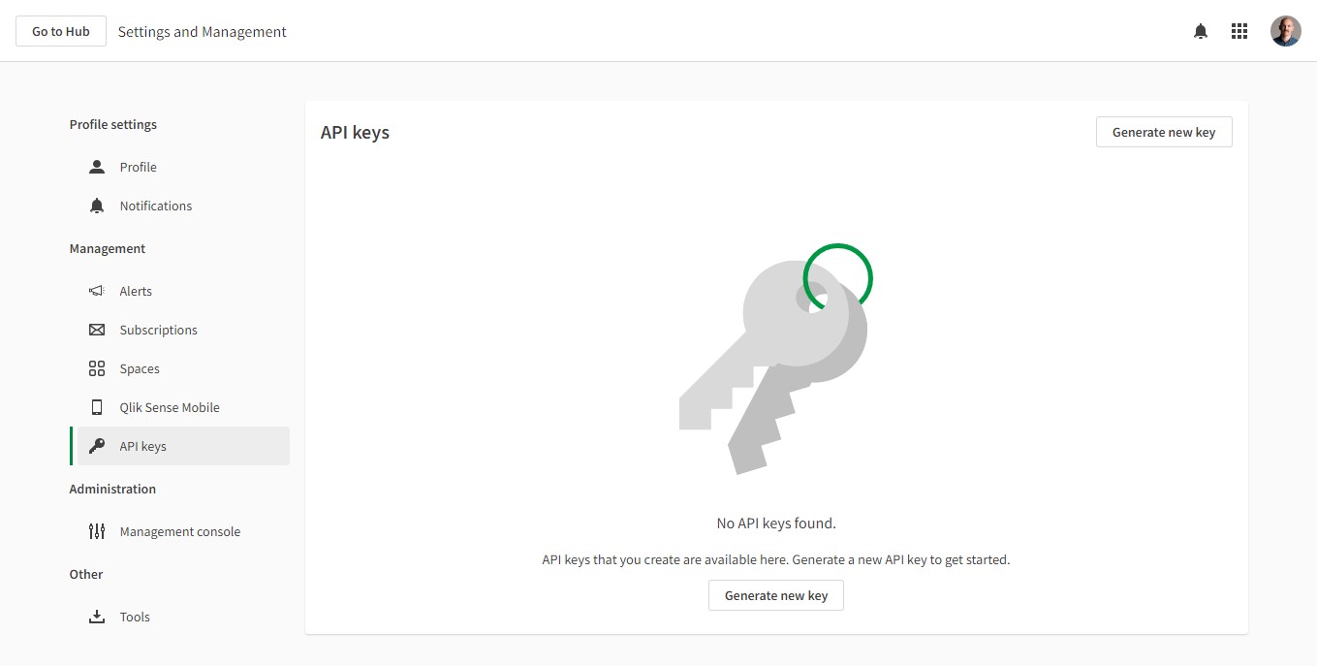Image resolution: width=1317 pixels, height=666 pixels.
Task: Click the Tools download icon
Action: 97,617
